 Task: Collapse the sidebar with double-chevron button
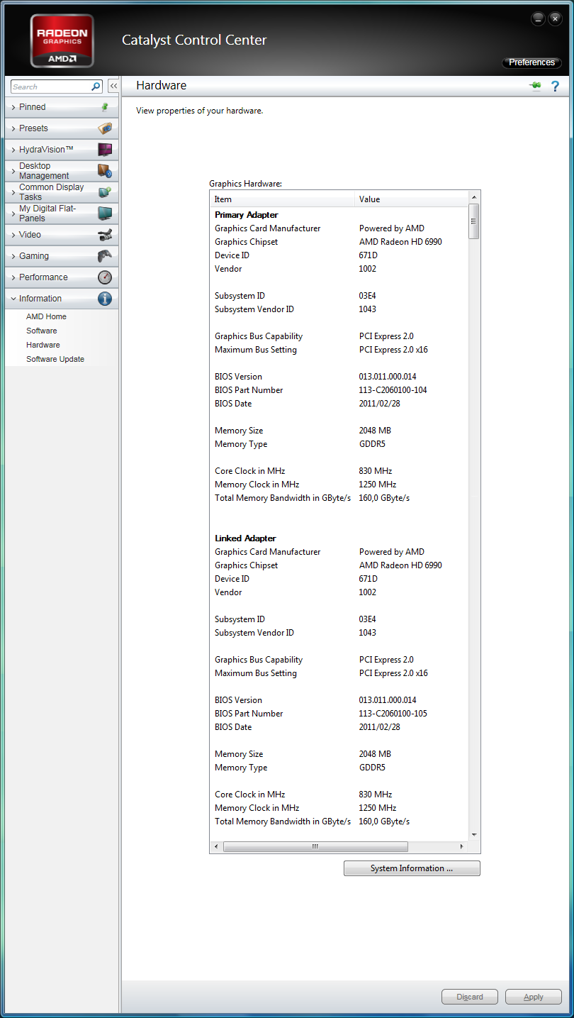coord(113,87)
